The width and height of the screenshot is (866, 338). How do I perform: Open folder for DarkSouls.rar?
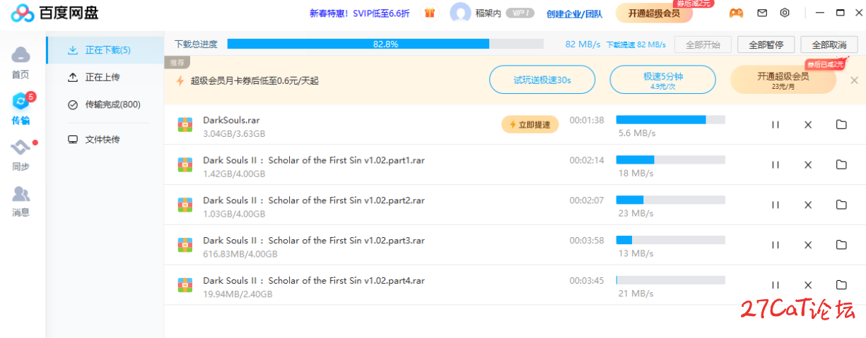click(x=841, y=125)
